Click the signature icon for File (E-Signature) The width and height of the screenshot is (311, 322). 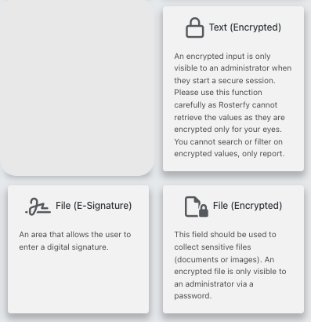coord(38,207)
